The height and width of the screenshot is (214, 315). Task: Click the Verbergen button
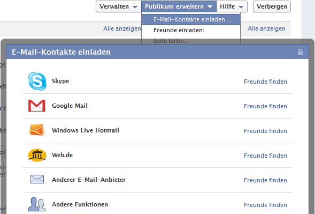point(272,6)
